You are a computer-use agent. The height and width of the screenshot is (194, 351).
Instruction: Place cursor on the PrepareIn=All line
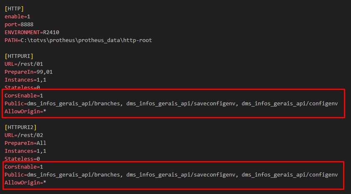tap(25, 143)
